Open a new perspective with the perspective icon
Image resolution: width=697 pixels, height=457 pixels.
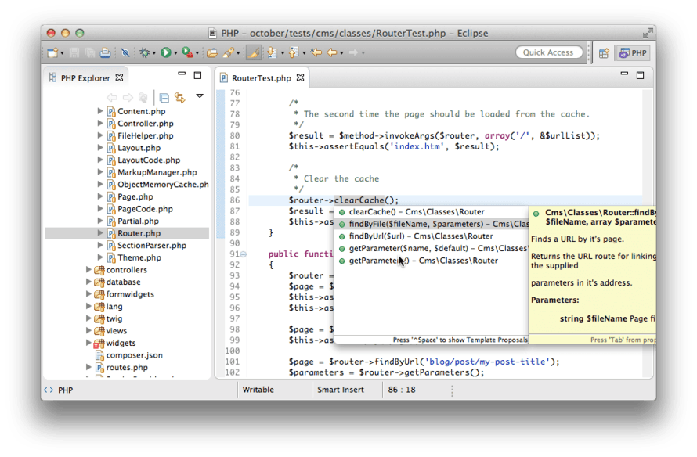[x=603, y=52]
